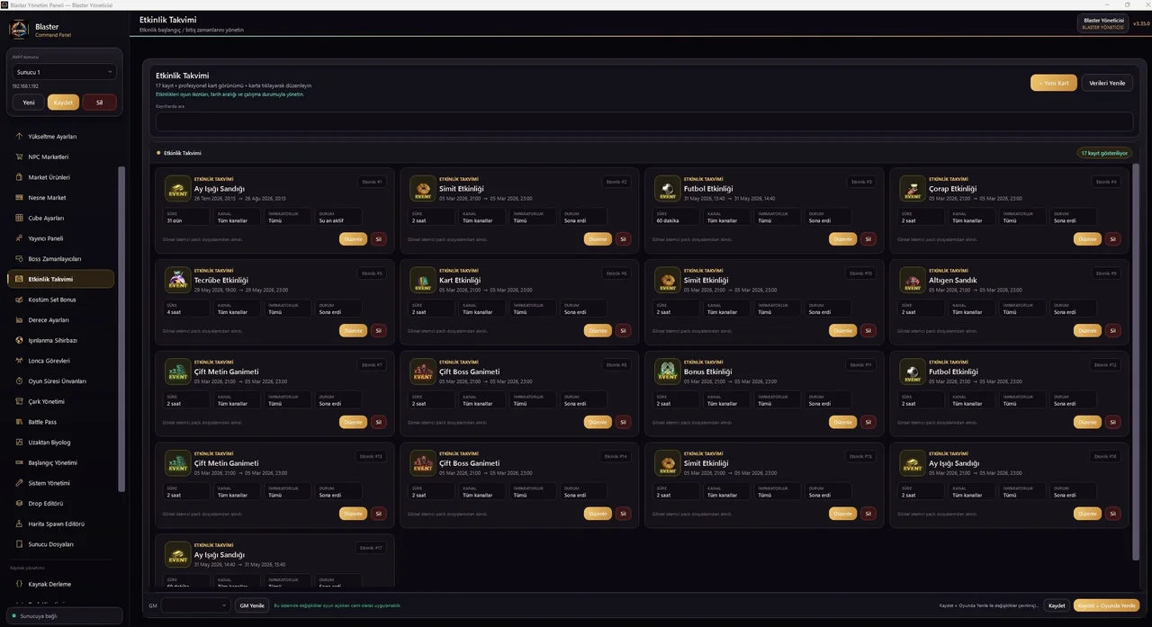Open Oyun Süresi Ünvanları via its timer icon
1152x627 pixels.
[x=19, y=381]
